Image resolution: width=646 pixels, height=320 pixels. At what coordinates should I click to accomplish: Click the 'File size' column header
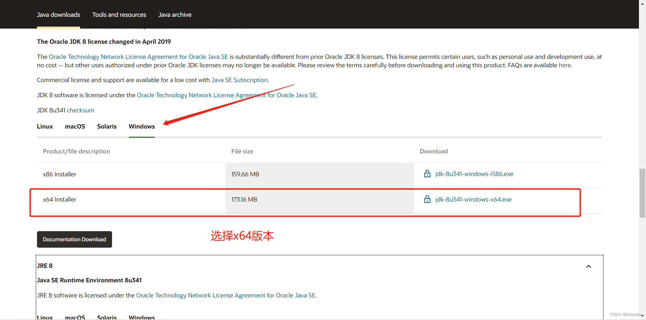coord(242,151)
